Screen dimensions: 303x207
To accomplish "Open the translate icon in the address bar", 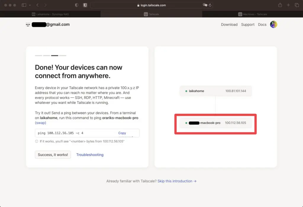I will tap(205, 5).
